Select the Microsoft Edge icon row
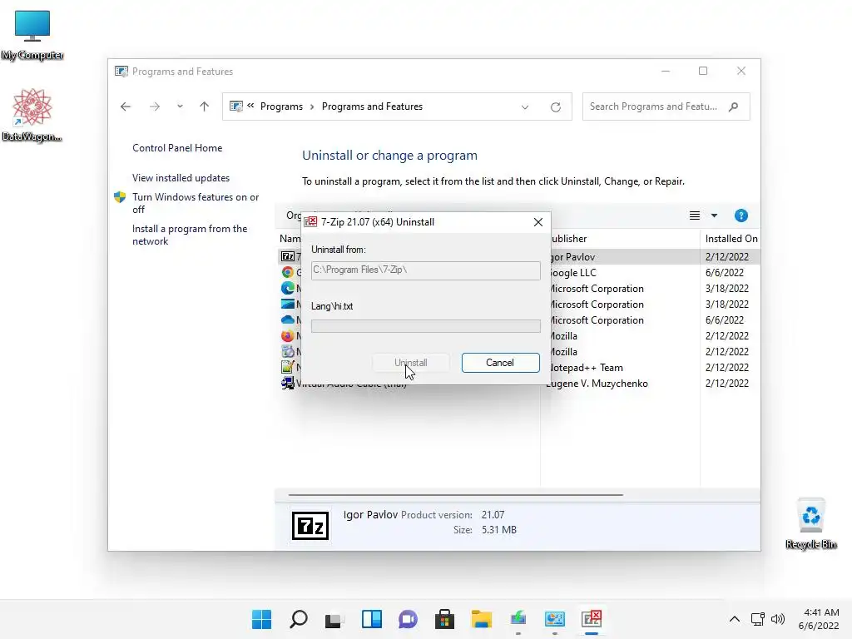The image size is (852, 639). [287, 288]
